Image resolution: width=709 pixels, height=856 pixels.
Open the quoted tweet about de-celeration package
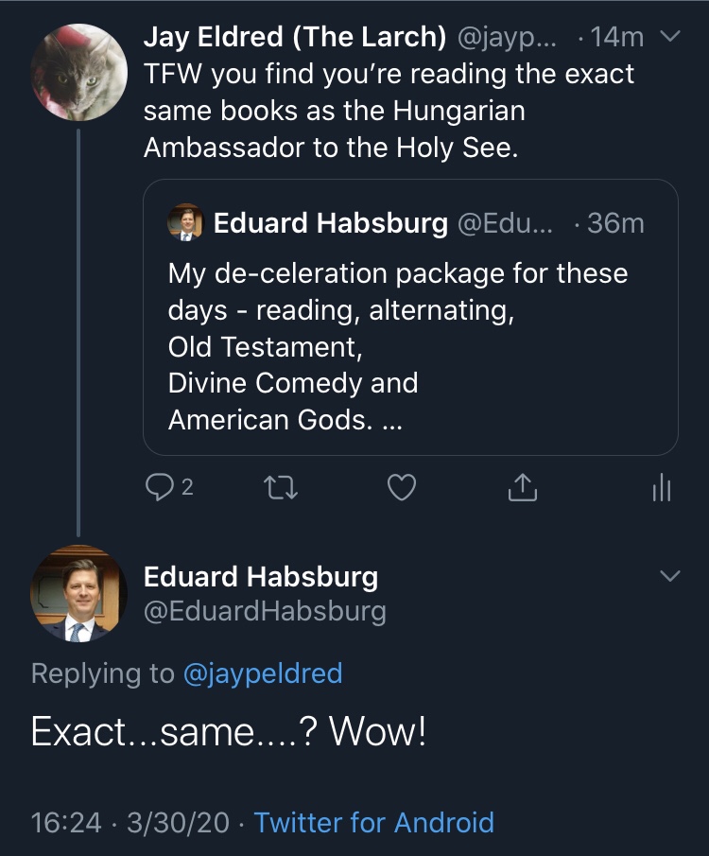[x=409, y=346]
